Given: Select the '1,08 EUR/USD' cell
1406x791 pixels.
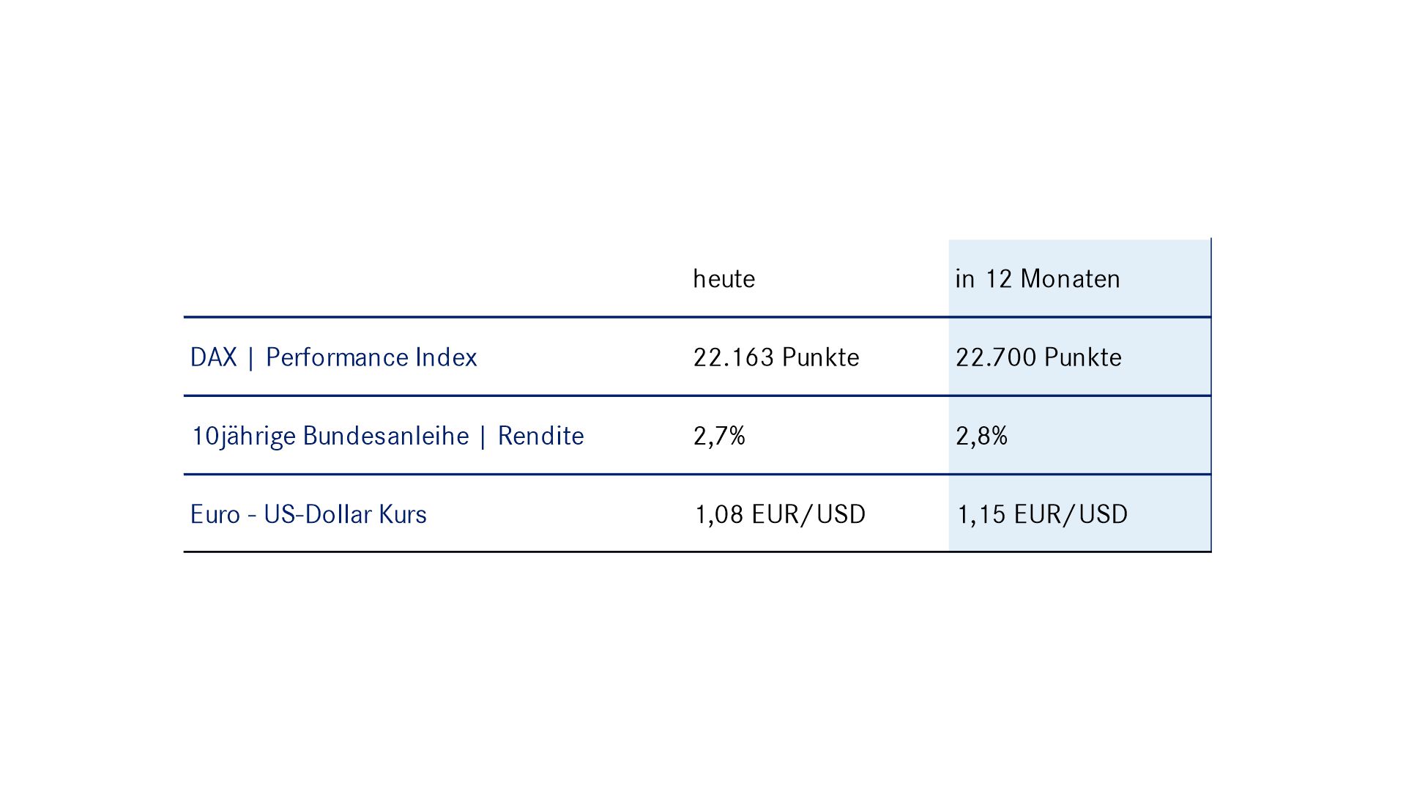Looking at the screenshot, I should [x=780, y=514].
